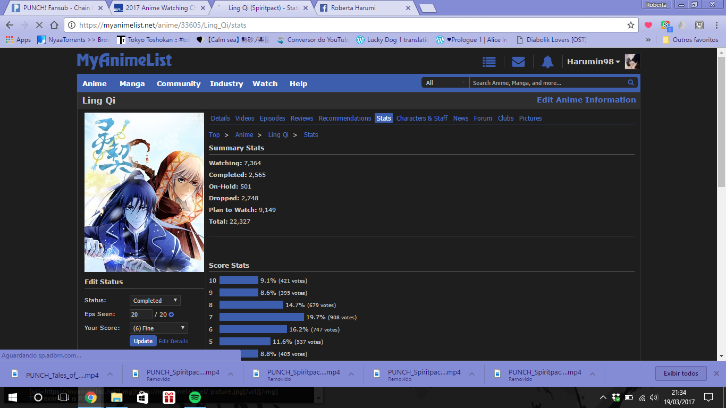Click the Eps Seen input field
Screen dimensions: 726x408
coord(141,314)
